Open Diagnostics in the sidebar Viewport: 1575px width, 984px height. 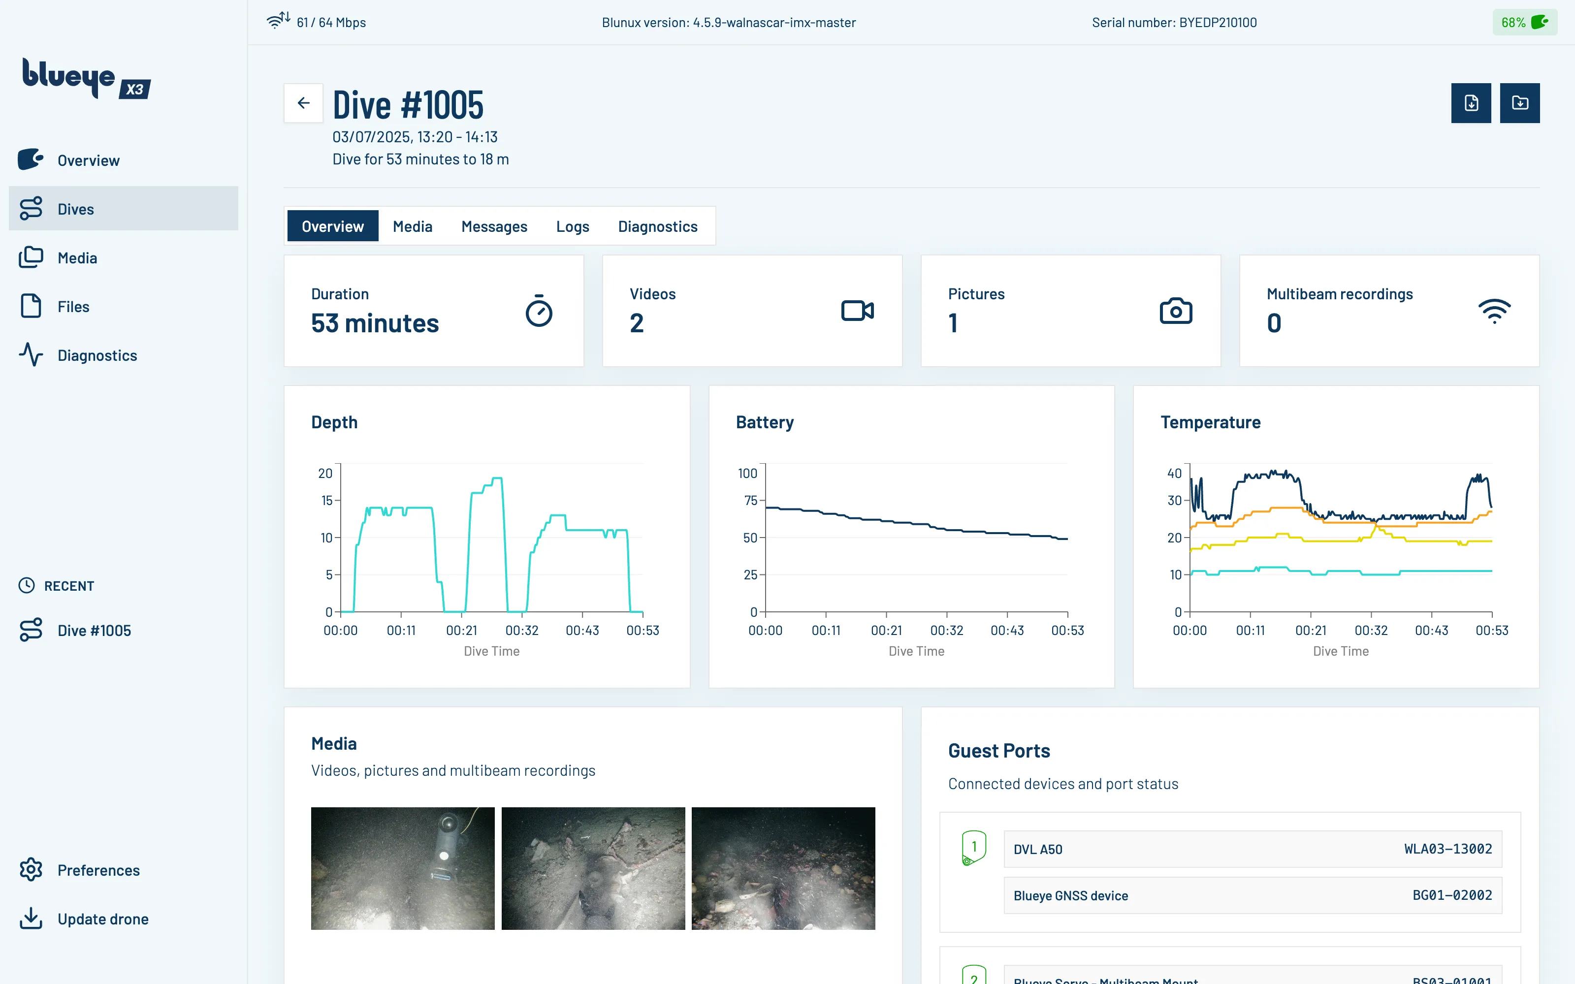[x=124, y=355]
